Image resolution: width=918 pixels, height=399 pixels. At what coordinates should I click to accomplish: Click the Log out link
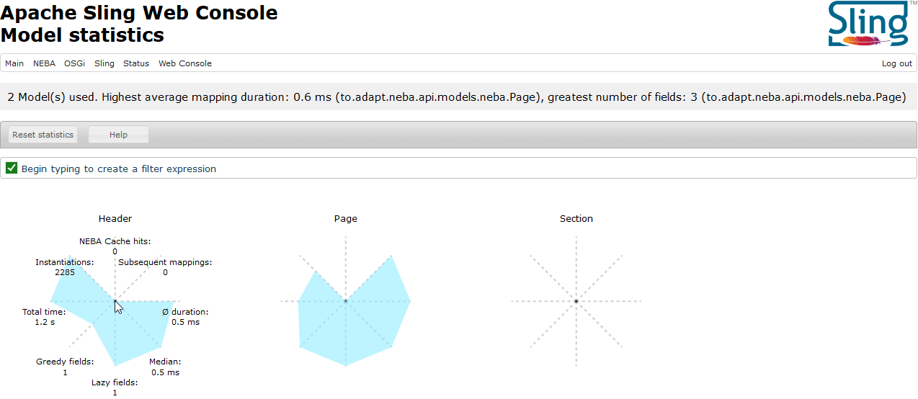896,63
